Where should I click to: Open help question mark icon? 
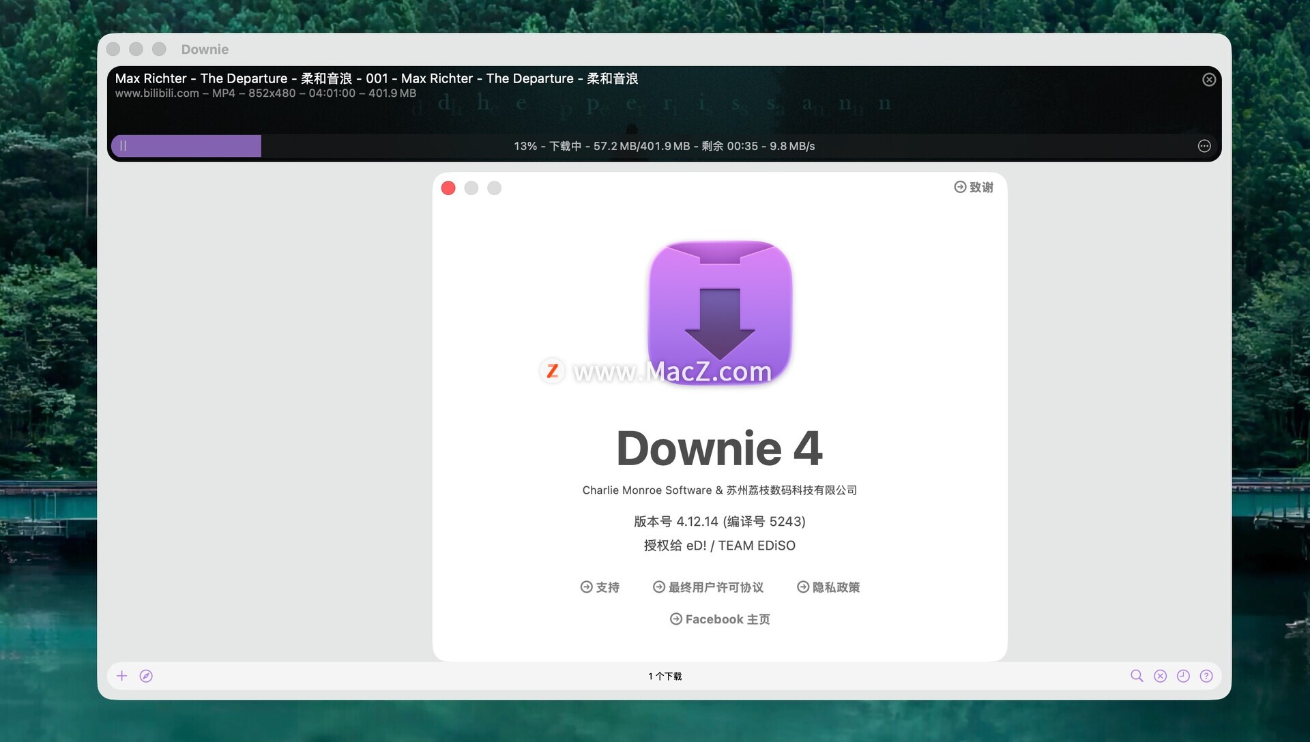tap(1206, 676)
